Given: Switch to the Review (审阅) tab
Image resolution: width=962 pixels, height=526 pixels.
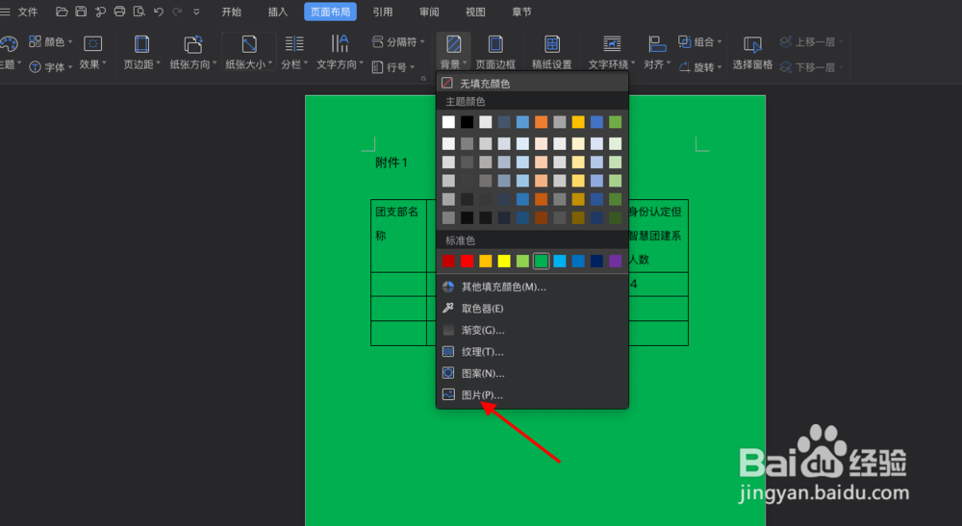Looking at the screenshot, I should pos(429,12).
